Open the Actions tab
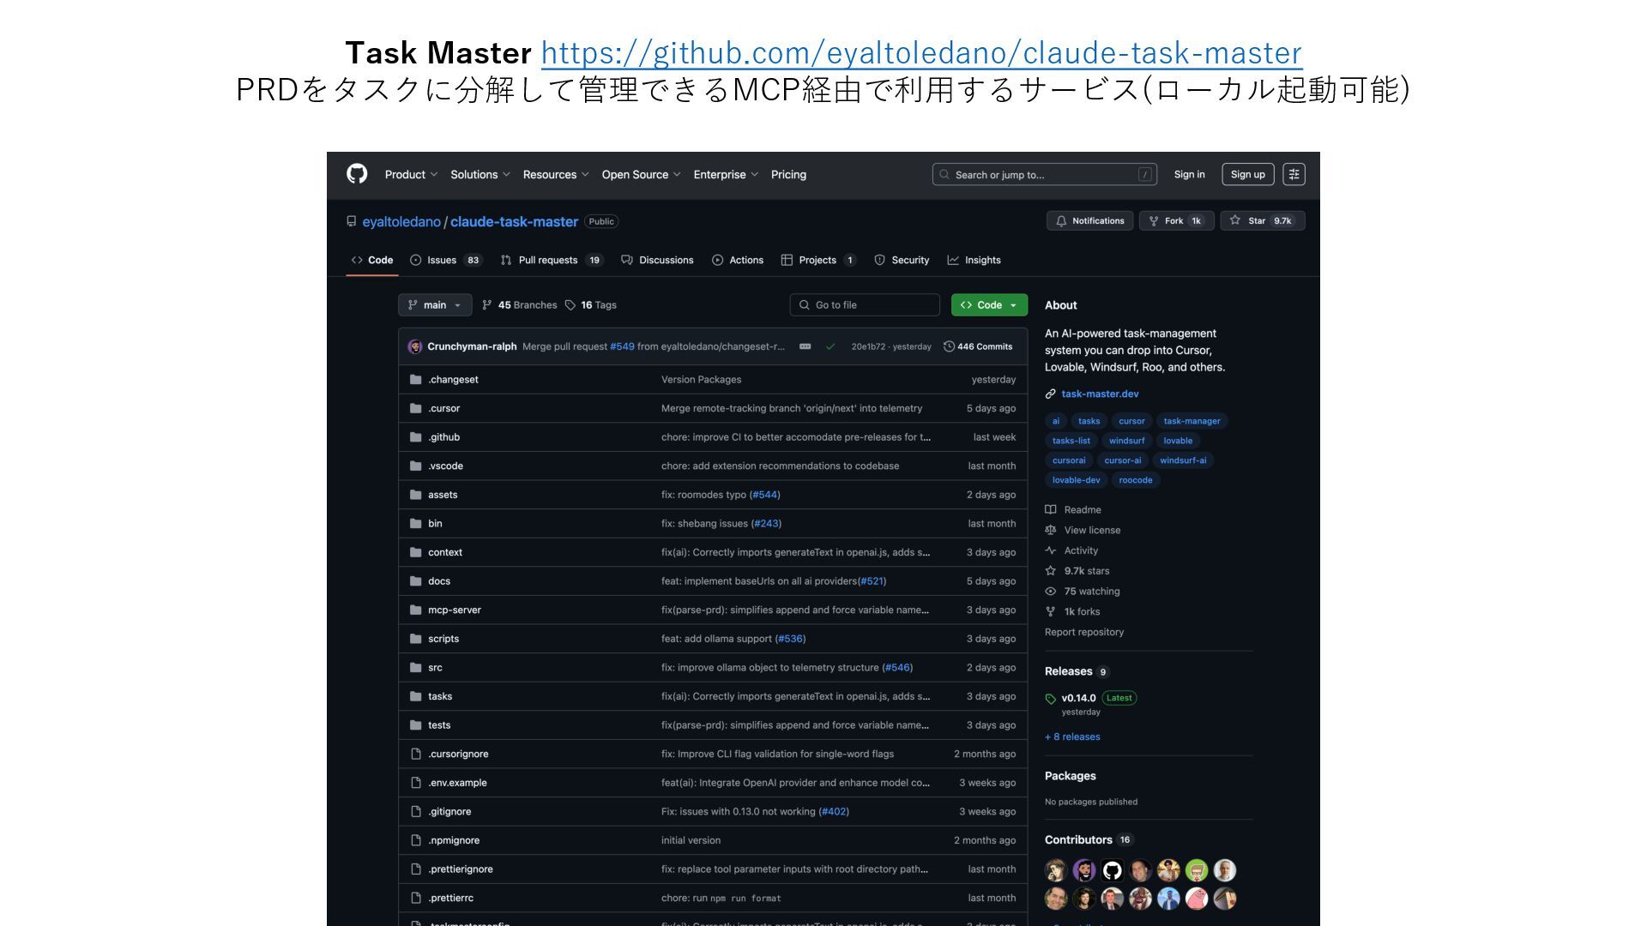The image size is (1647, 926). pyautogui.click(x=738, y=260)
